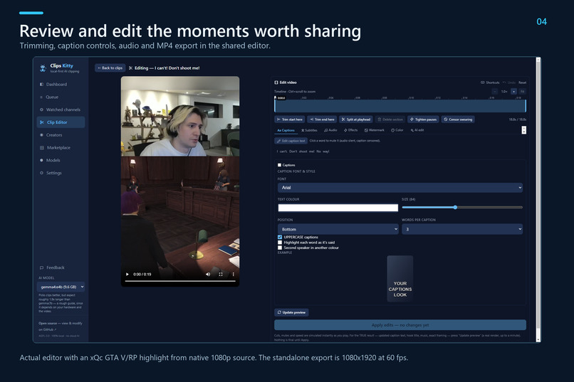This screenshot has width=574, height=382.
Task: Click the timeline clip track
Action: coord(400,106)
